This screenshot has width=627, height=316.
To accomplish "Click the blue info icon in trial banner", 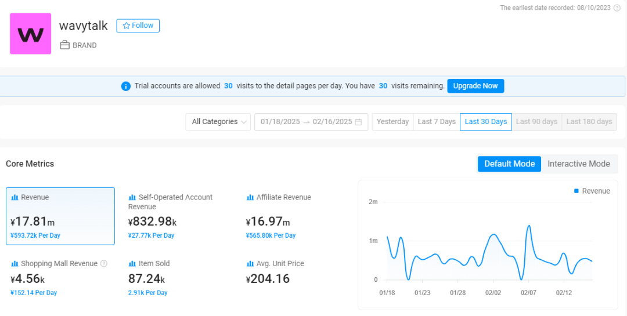I will 125,86.
